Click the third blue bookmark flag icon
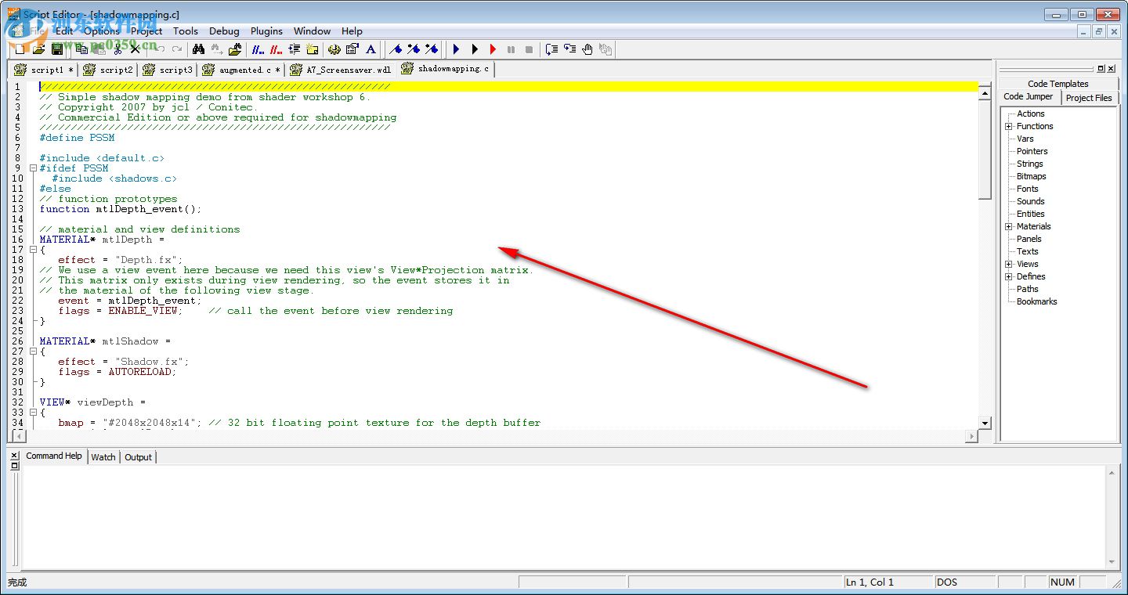1128x595 pixels. pos(432,49)
